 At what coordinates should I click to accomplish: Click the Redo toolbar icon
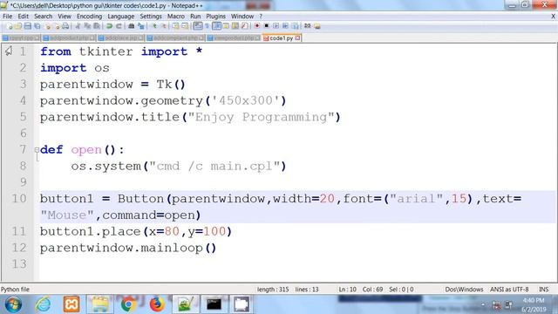click(x=119, y=26)
